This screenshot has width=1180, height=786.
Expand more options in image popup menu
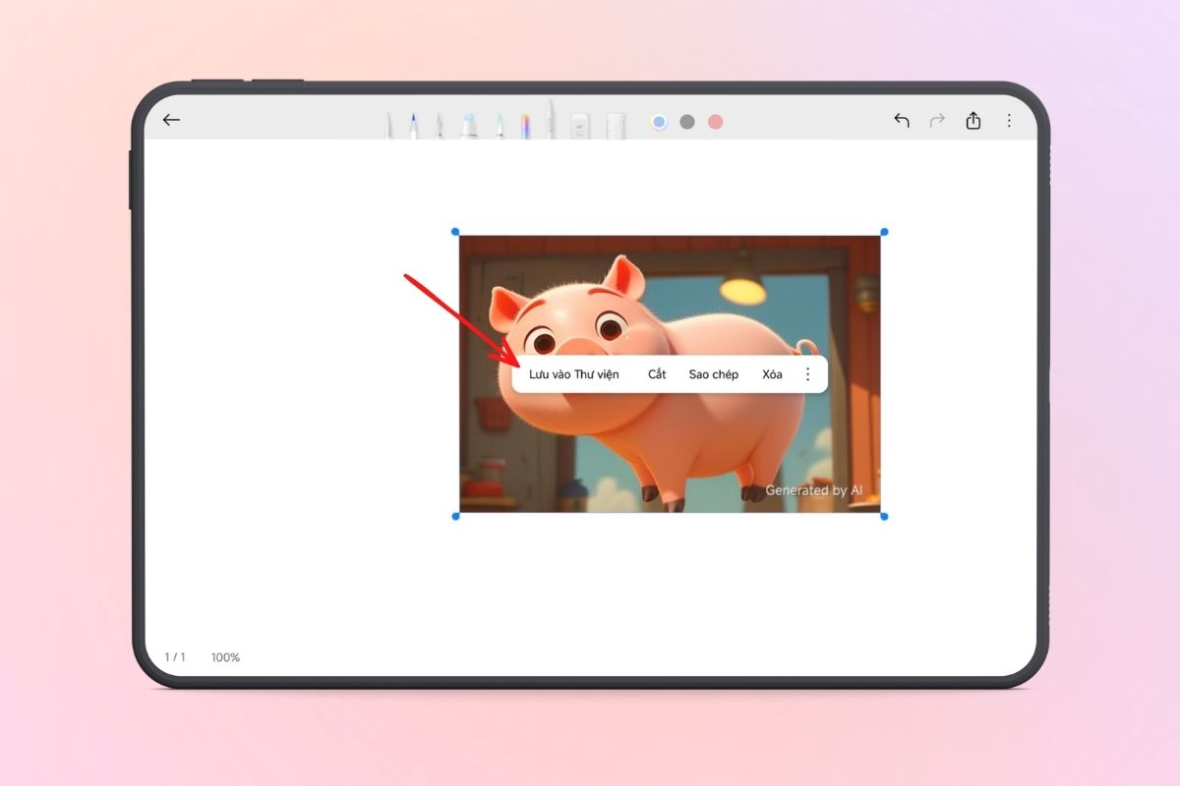coord(808,374)
